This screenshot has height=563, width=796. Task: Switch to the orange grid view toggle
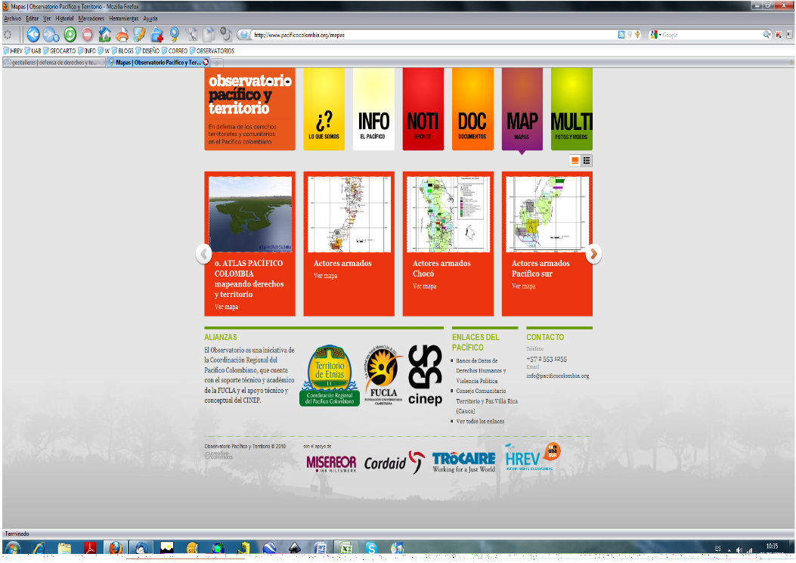(x=575, y=160)
